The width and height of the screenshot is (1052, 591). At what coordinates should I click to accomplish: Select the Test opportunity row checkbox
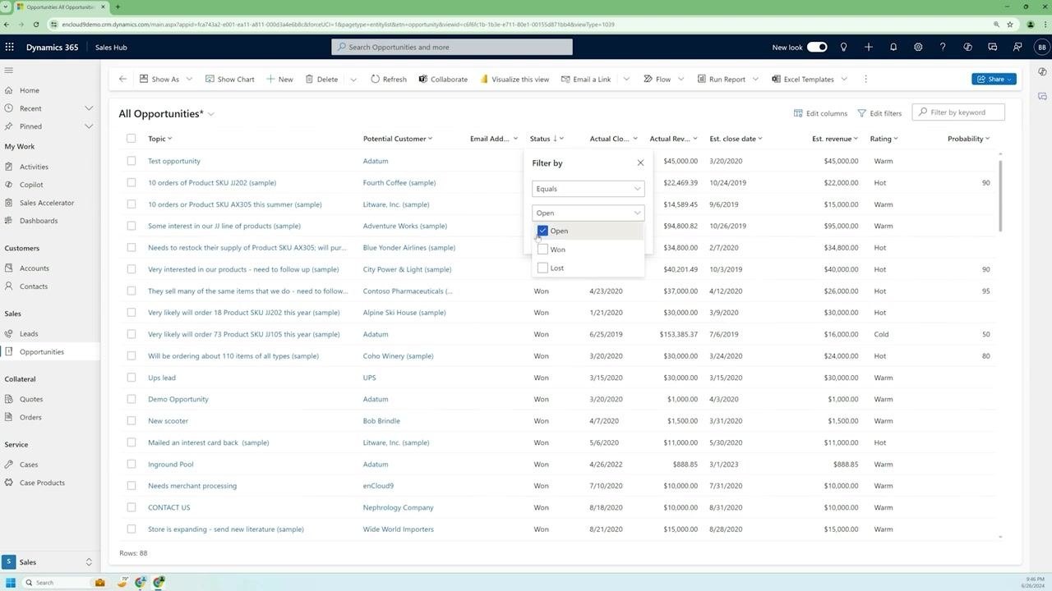(131, 161)
